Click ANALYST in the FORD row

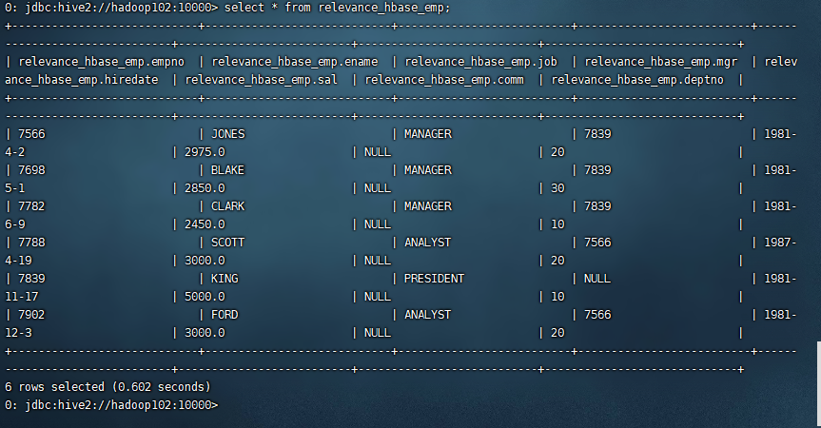tap(428, 315)
